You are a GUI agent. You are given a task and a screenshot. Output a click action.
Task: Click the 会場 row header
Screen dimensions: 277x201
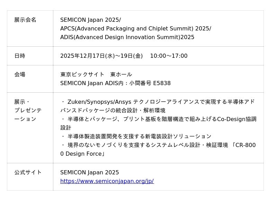tap(20, 74)
